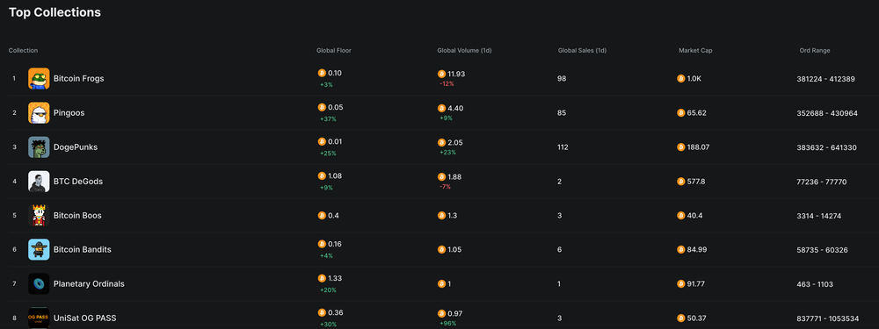Sort by the Collection column header
Viewport: 879px width, 329px height.
click(23, 50)
